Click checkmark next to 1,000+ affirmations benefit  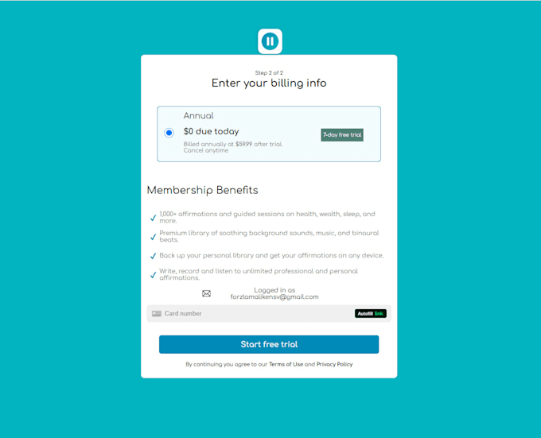tap(154, 218)
